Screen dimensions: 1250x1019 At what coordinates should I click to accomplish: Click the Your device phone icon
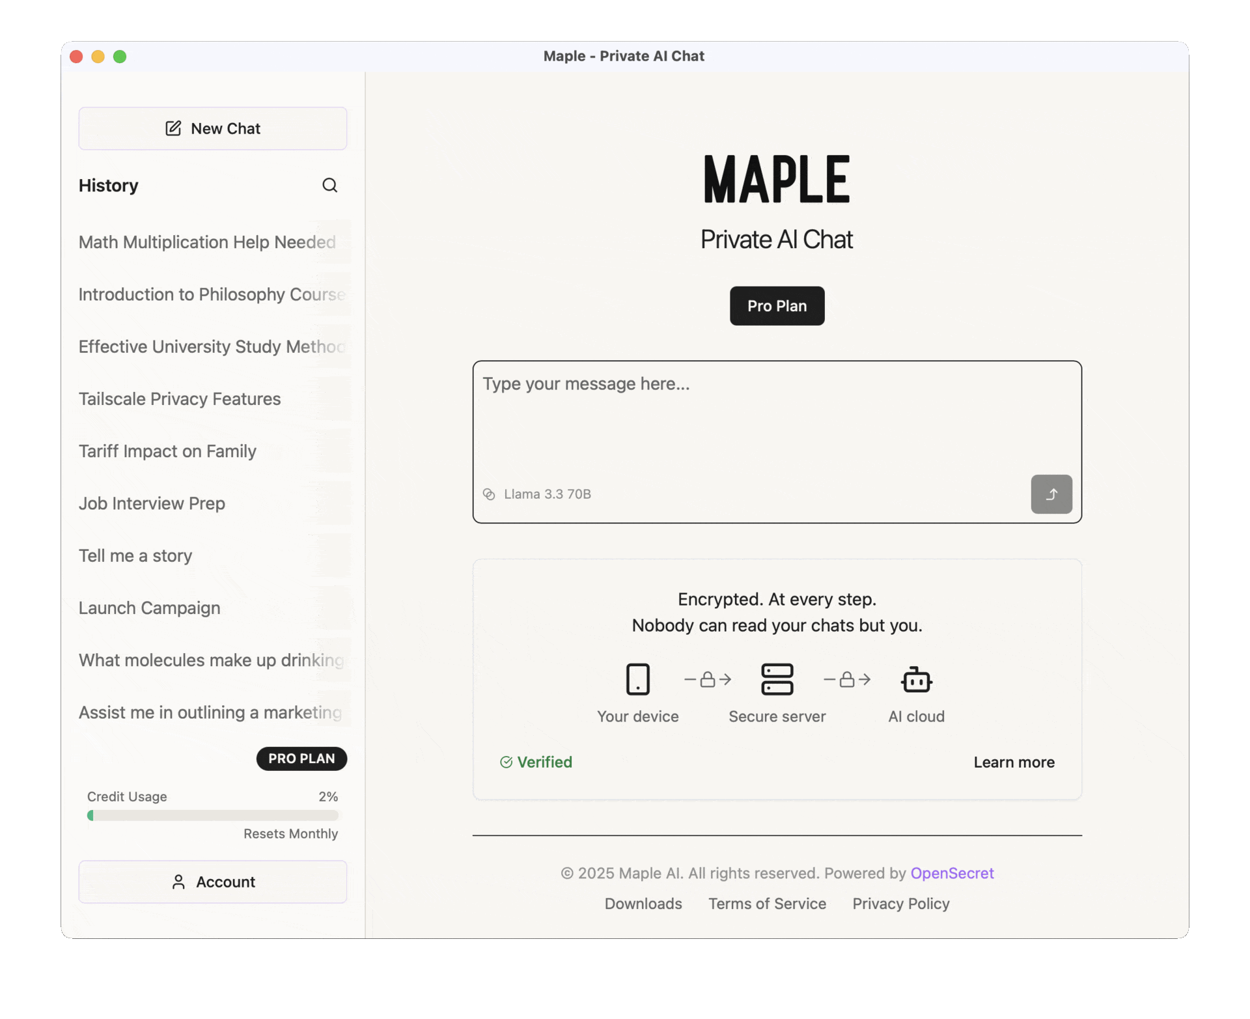tap(637, 679)
